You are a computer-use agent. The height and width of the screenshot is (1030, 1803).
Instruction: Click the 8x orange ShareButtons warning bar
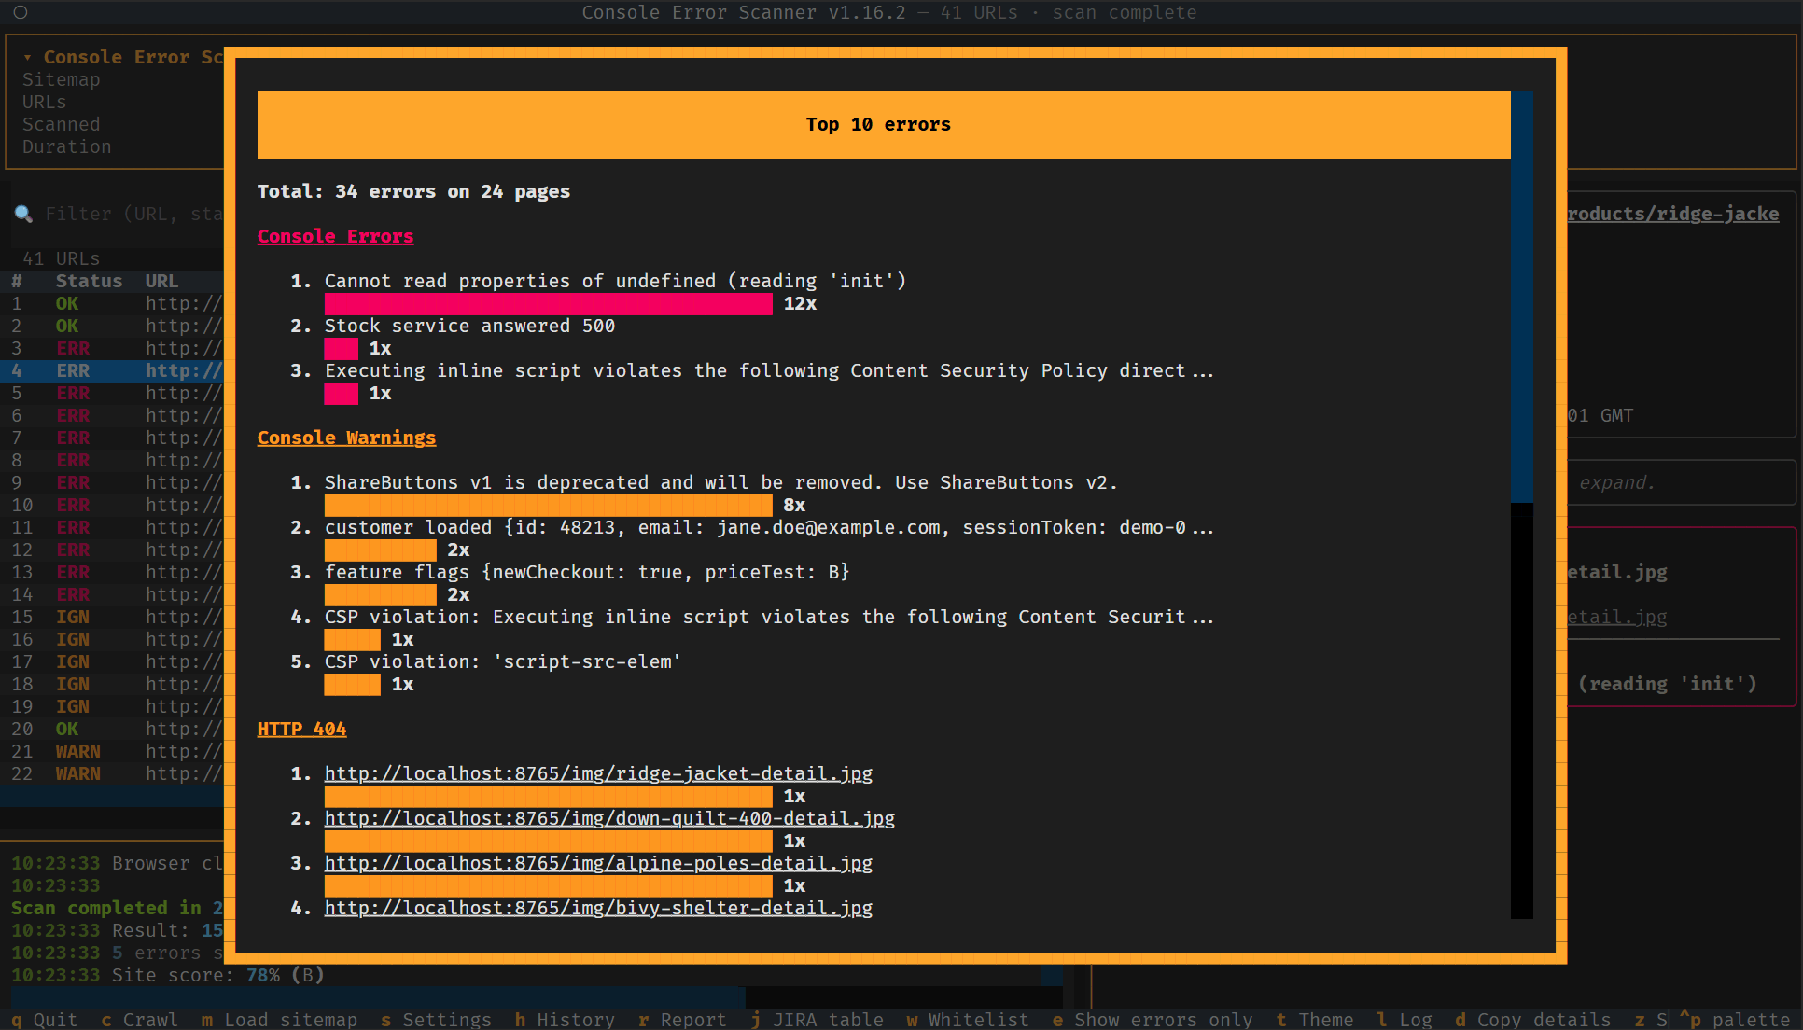click(548, 505)
